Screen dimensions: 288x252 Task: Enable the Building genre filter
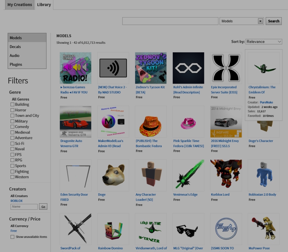tap(12, 104)
